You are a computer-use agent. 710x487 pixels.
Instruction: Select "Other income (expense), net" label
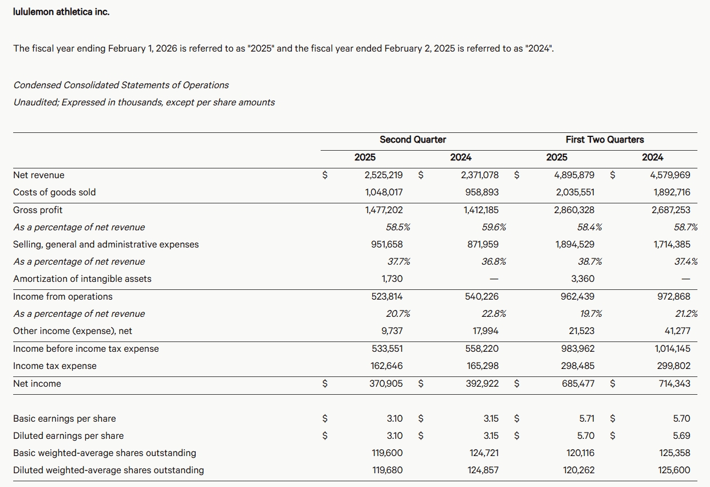click(73, 331)
